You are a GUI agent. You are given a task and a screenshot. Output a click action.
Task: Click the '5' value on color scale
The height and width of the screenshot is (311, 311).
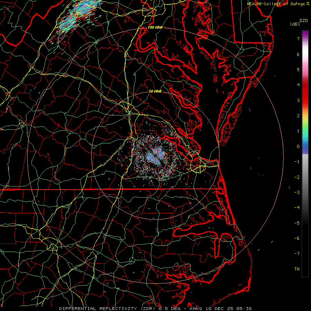[298, 69]
